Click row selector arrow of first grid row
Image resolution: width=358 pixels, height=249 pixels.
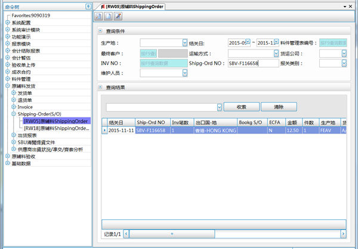tap(104, 130)
